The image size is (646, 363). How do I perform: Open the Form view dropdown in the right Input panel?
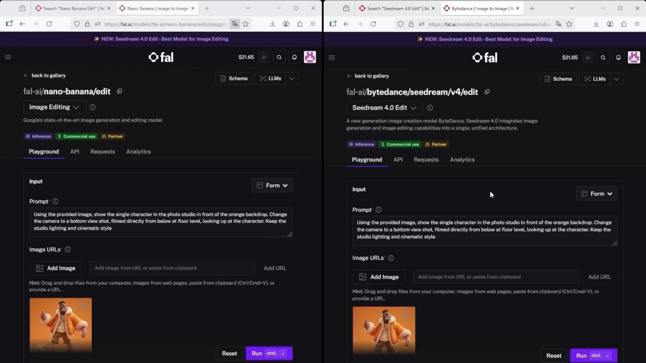pos(597,194)
